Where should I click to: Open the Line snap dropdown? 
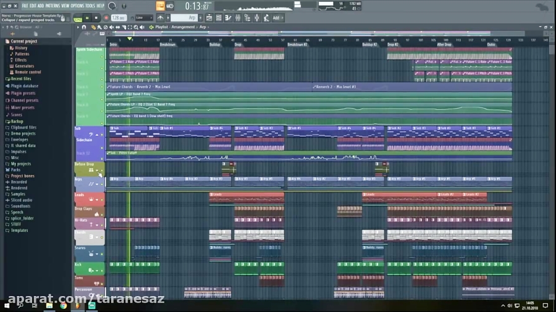tap(143, 18)
